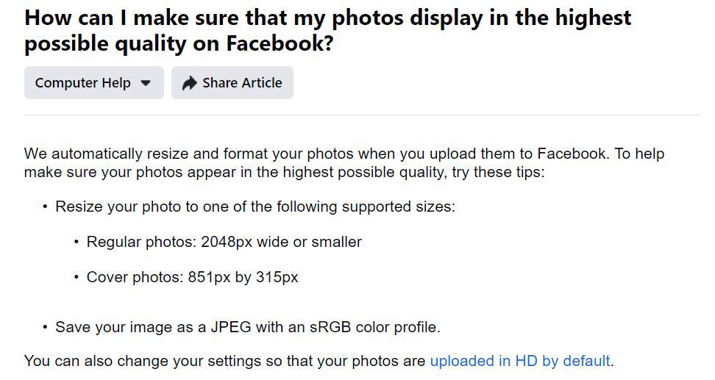Screen dimensions: 715x380
Task: Click the bullet dot before Cover photos
Action: point(77,277)
